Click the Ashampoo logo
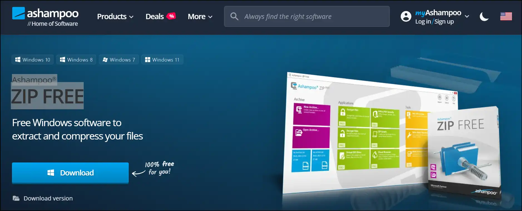Screen dimensions: 522x211 tap(45, 17)
